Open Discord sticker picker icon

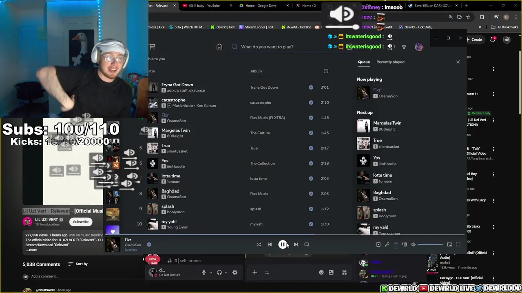[331, 273]
